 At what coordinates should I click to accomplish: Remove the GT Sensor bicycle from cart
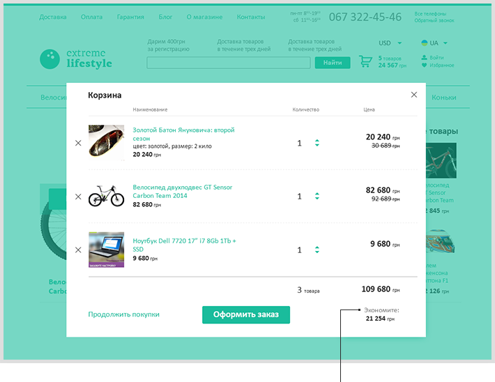78,197
